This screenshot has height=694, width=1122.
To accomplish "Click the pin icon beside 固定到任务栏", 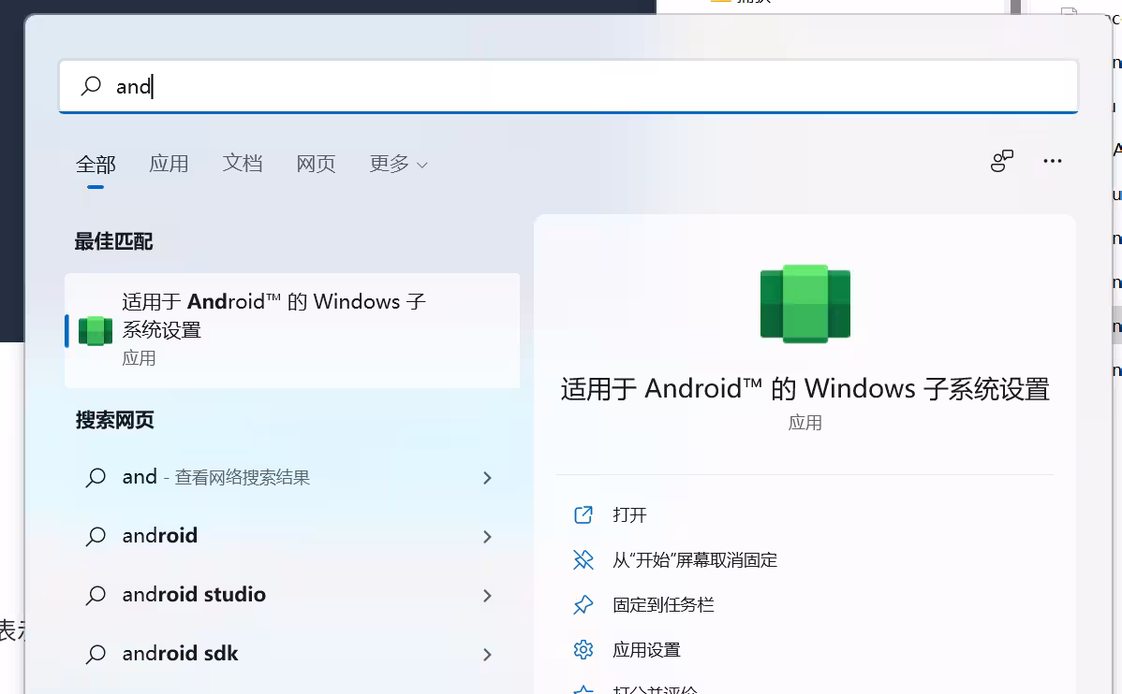I will point(583,604).
